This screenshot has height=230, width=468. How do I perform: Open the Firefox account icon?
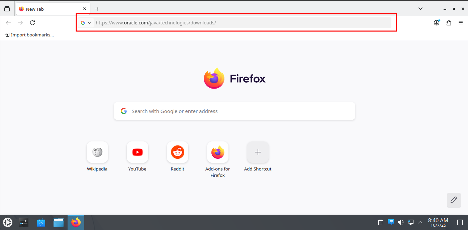click(437, 23)
